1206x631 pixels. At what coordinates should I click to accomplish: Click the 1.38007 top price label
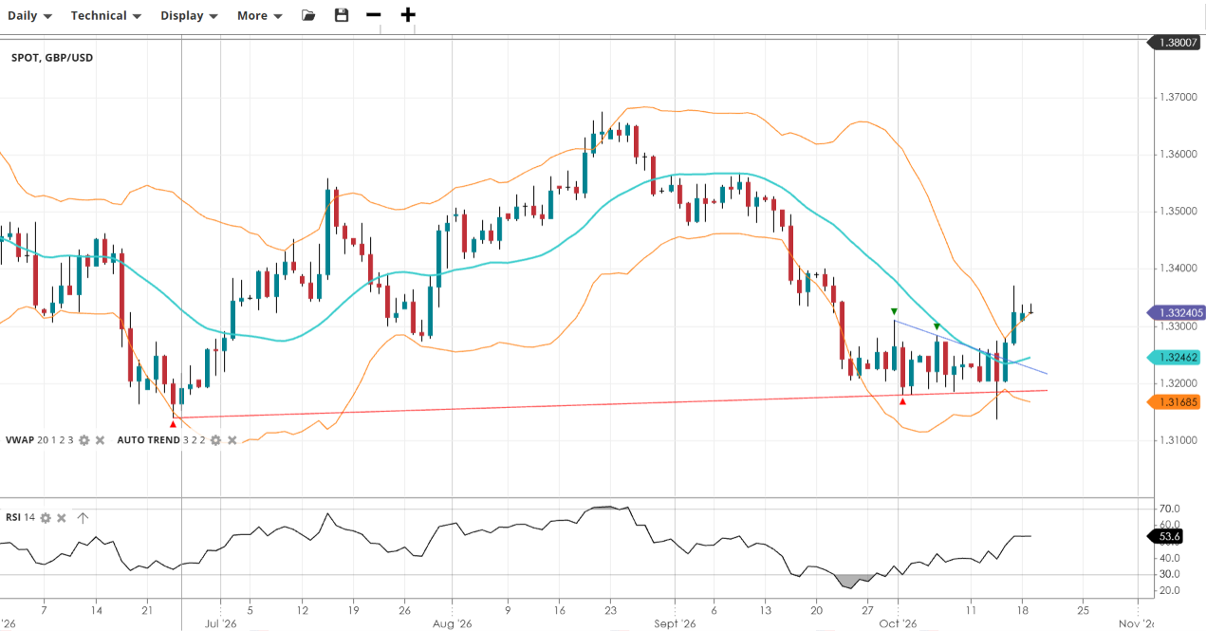tap(1176, 42)
